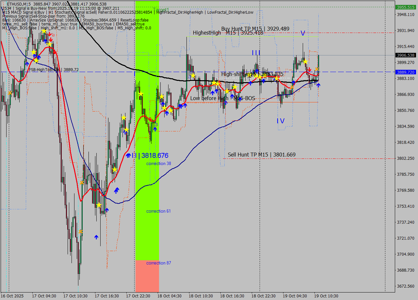Click the blue IV wave count label

(280, 121)
